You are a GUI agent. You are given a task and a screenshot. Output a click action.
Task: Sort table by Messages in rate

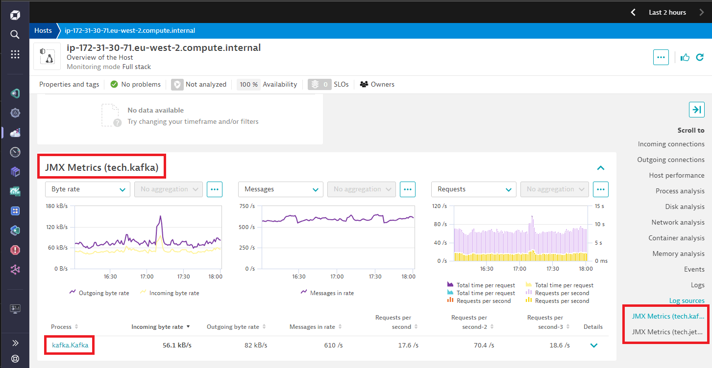316,326
